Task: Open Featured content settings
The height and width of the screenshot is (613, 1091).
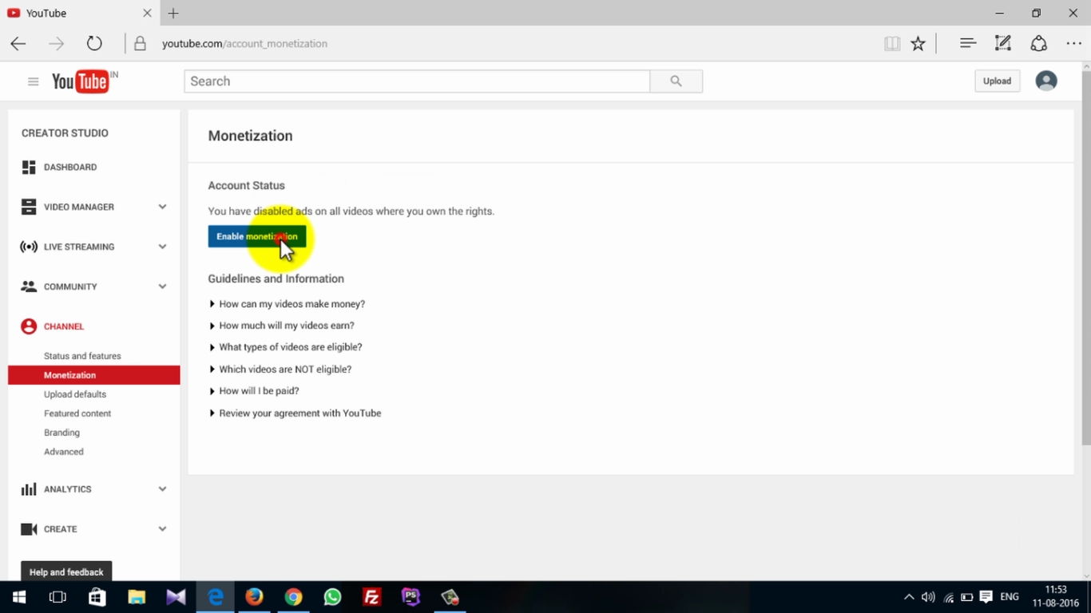Action: click(x=77, y=413)
